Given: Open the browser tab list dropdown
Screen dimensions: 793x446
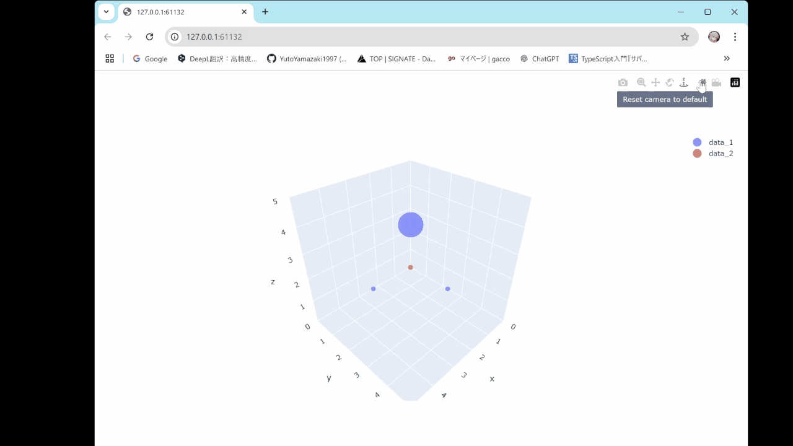Looking at the screenshot, I should [x=105, y=12].
